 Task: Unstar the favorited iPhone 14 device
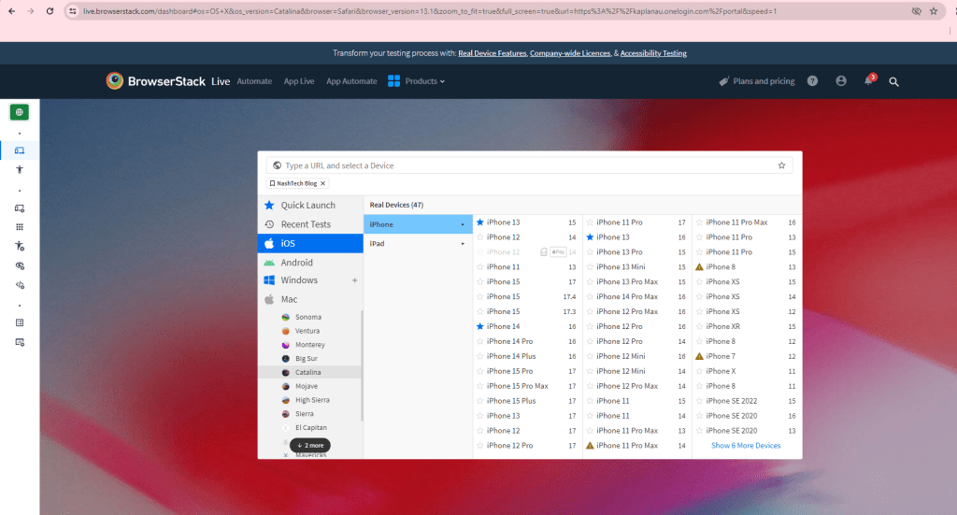[x=480, y=326]
